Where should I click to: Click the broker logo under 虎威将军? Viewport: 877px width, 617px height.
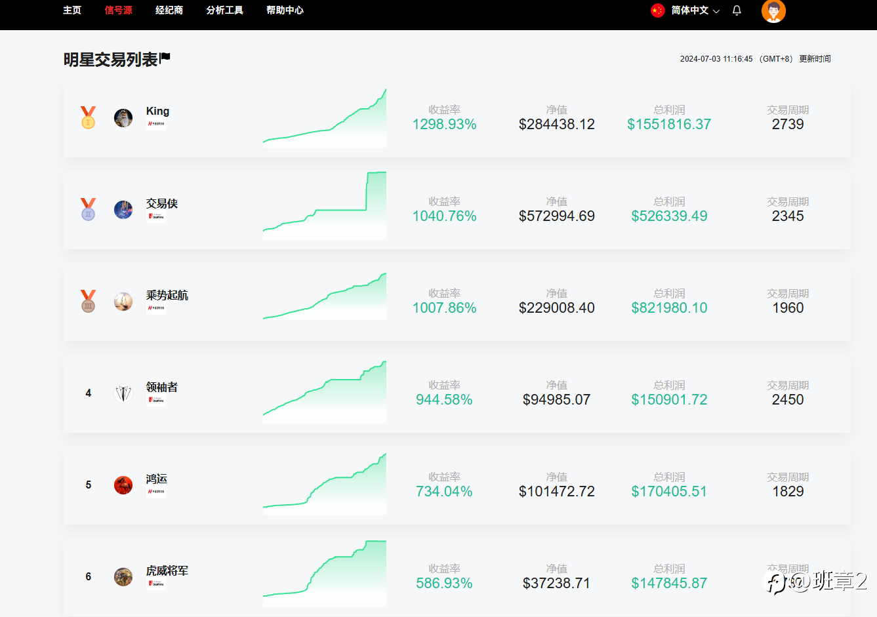156,584
